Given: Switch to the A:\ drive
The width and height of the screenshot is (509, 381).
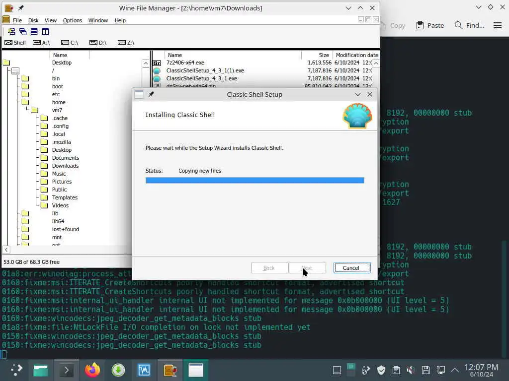Looking at the screenshot, I should click(41, 43).
